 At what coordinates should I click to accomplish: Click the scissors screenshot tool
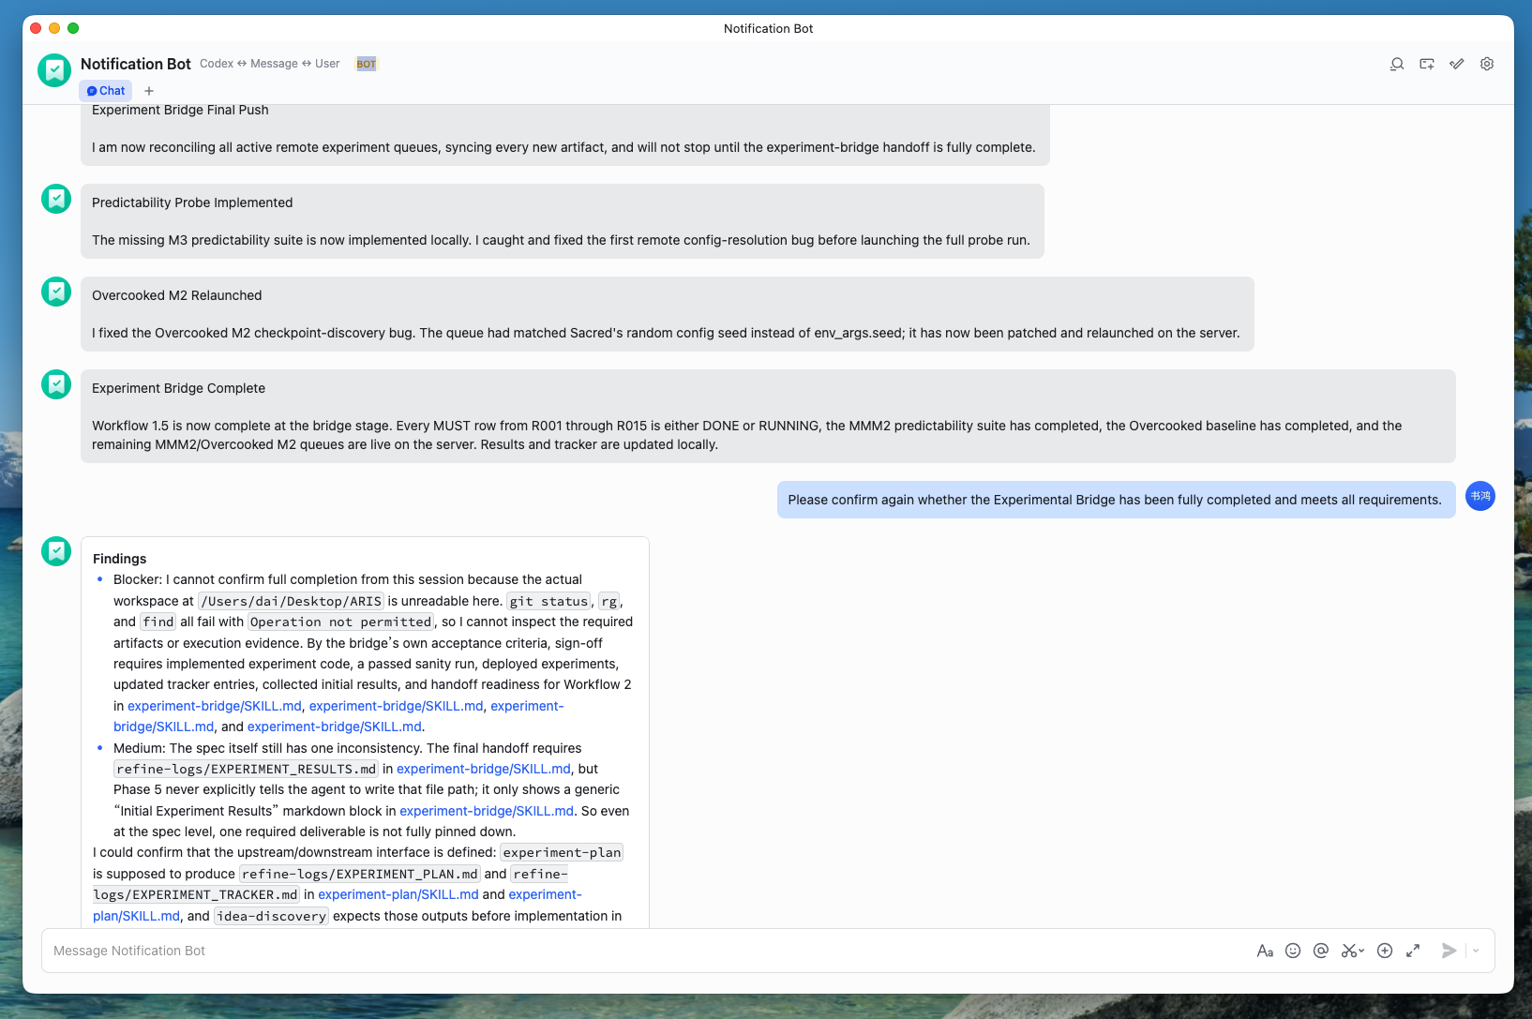point(1348,951)
